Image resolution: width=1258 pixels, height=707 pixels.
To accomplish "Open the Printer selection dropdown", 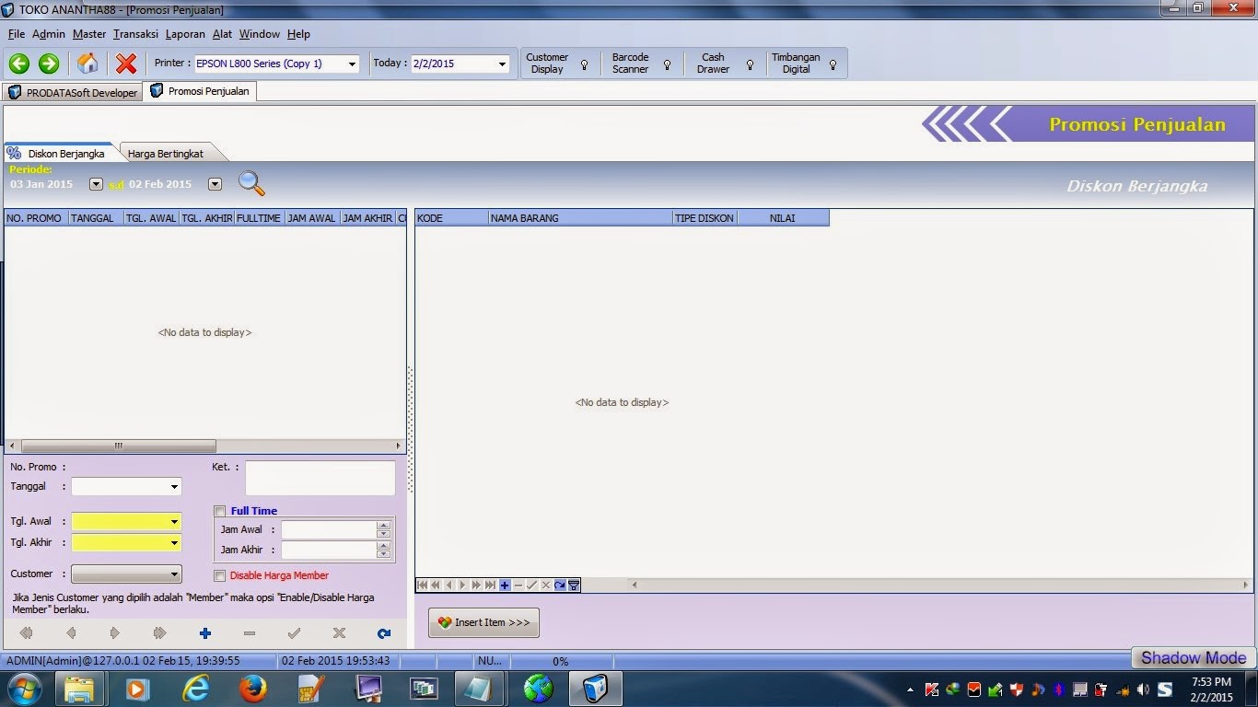I will tap(352, 64).
